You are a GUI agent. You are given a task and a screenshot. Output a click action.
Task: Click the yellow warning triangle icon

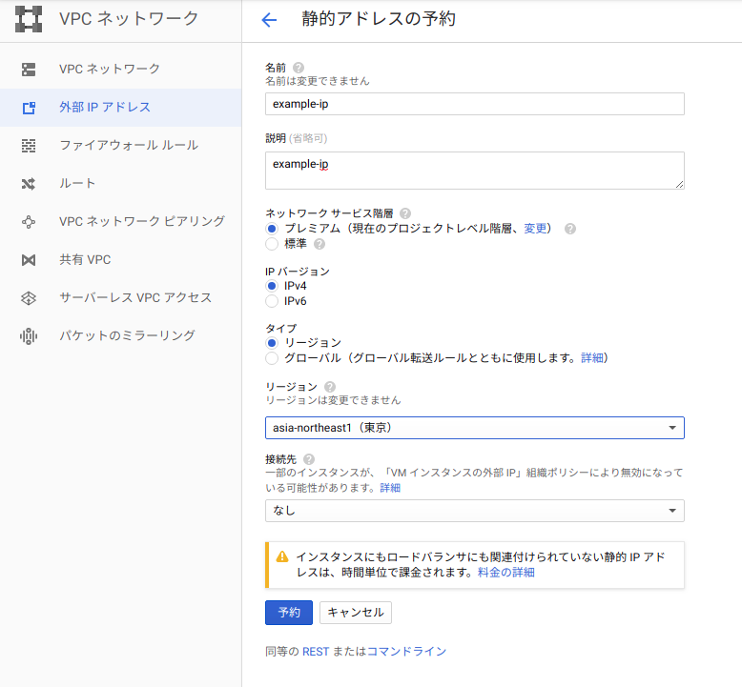(x=282, y=556)
